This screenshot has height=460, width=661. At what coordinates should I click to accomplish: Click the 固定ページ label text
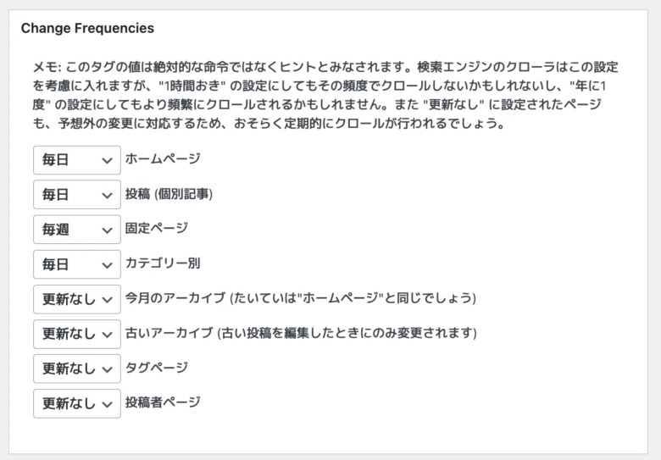(157, 229)
